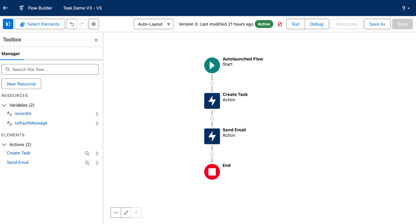Expand recordId details chevron
The height and width of the screenshot is (224, 416).
[x=97, y=114]
